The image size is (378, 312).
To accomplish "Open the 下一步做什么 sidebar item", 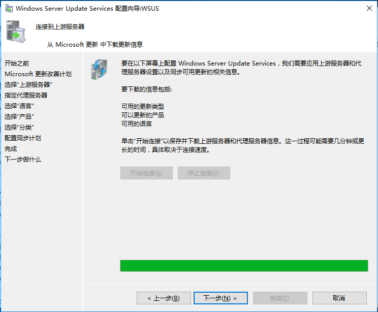I will [23, 160].
